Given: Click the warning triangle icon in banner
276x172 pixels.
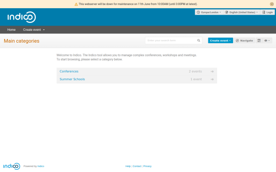Looking at the screenshot, I should (76, 4).
